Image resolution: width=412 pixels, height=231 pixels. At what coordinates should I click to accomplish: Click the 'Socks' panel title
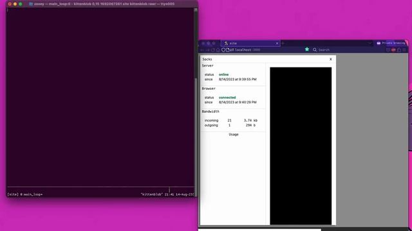click(x=207, y=59)
